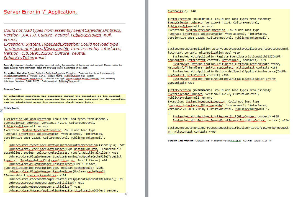This screenshot has width=293, height=197.
Task: Place cursor on the bold "Description:" label
Action: (12, 65)
